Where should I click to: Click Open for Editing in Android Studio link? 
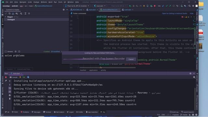click(x=175, y=13)
